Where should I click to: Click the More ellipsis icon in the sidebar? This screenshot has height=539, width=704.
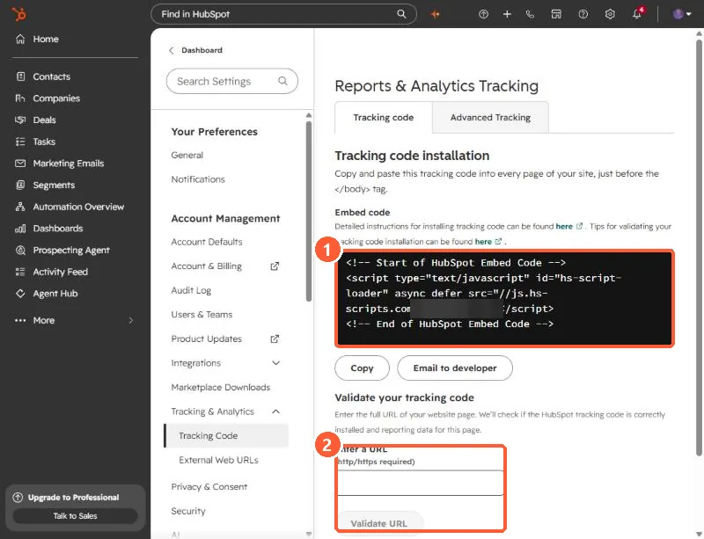tap(20, 320)
